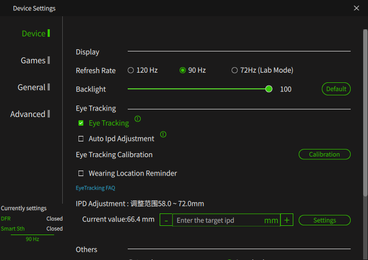Screen dimensions: 368x260
Task: Reset backlight with the Default button
Action: click(x=336, y=89)
